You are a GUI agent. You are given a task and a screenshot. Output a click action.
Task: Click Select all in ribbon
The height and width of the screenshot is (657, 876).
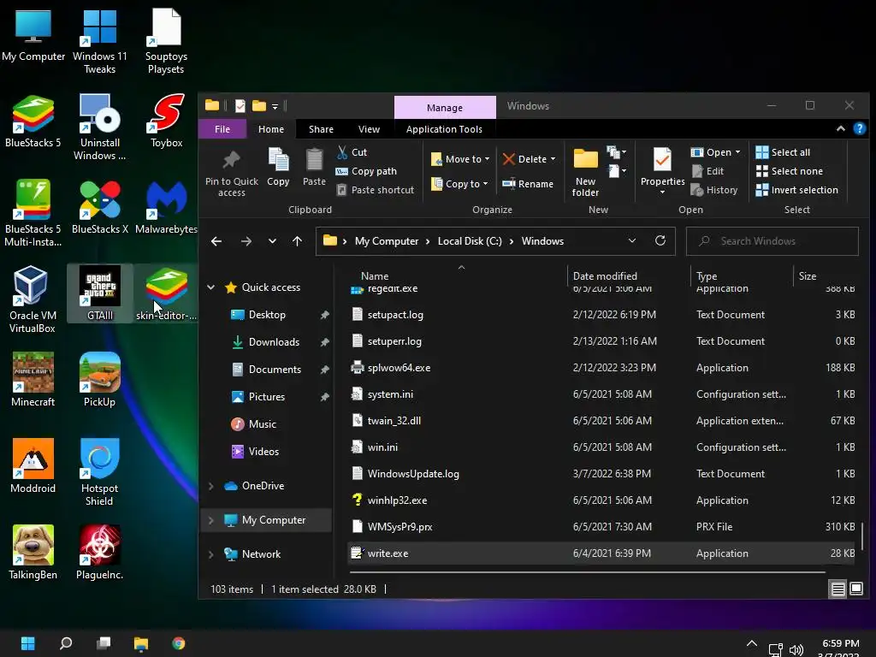783,152
